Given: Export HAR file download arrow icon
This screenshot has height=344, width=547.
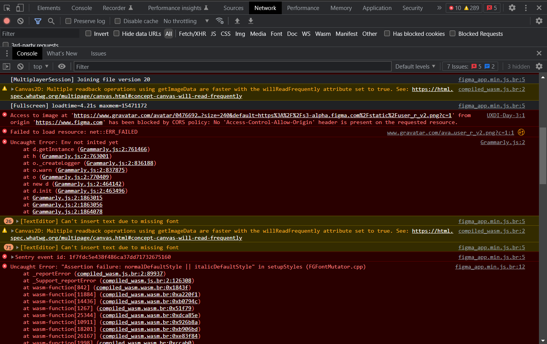Looking at the screenshot, I should pyautogui.click(x=251, y=21).
